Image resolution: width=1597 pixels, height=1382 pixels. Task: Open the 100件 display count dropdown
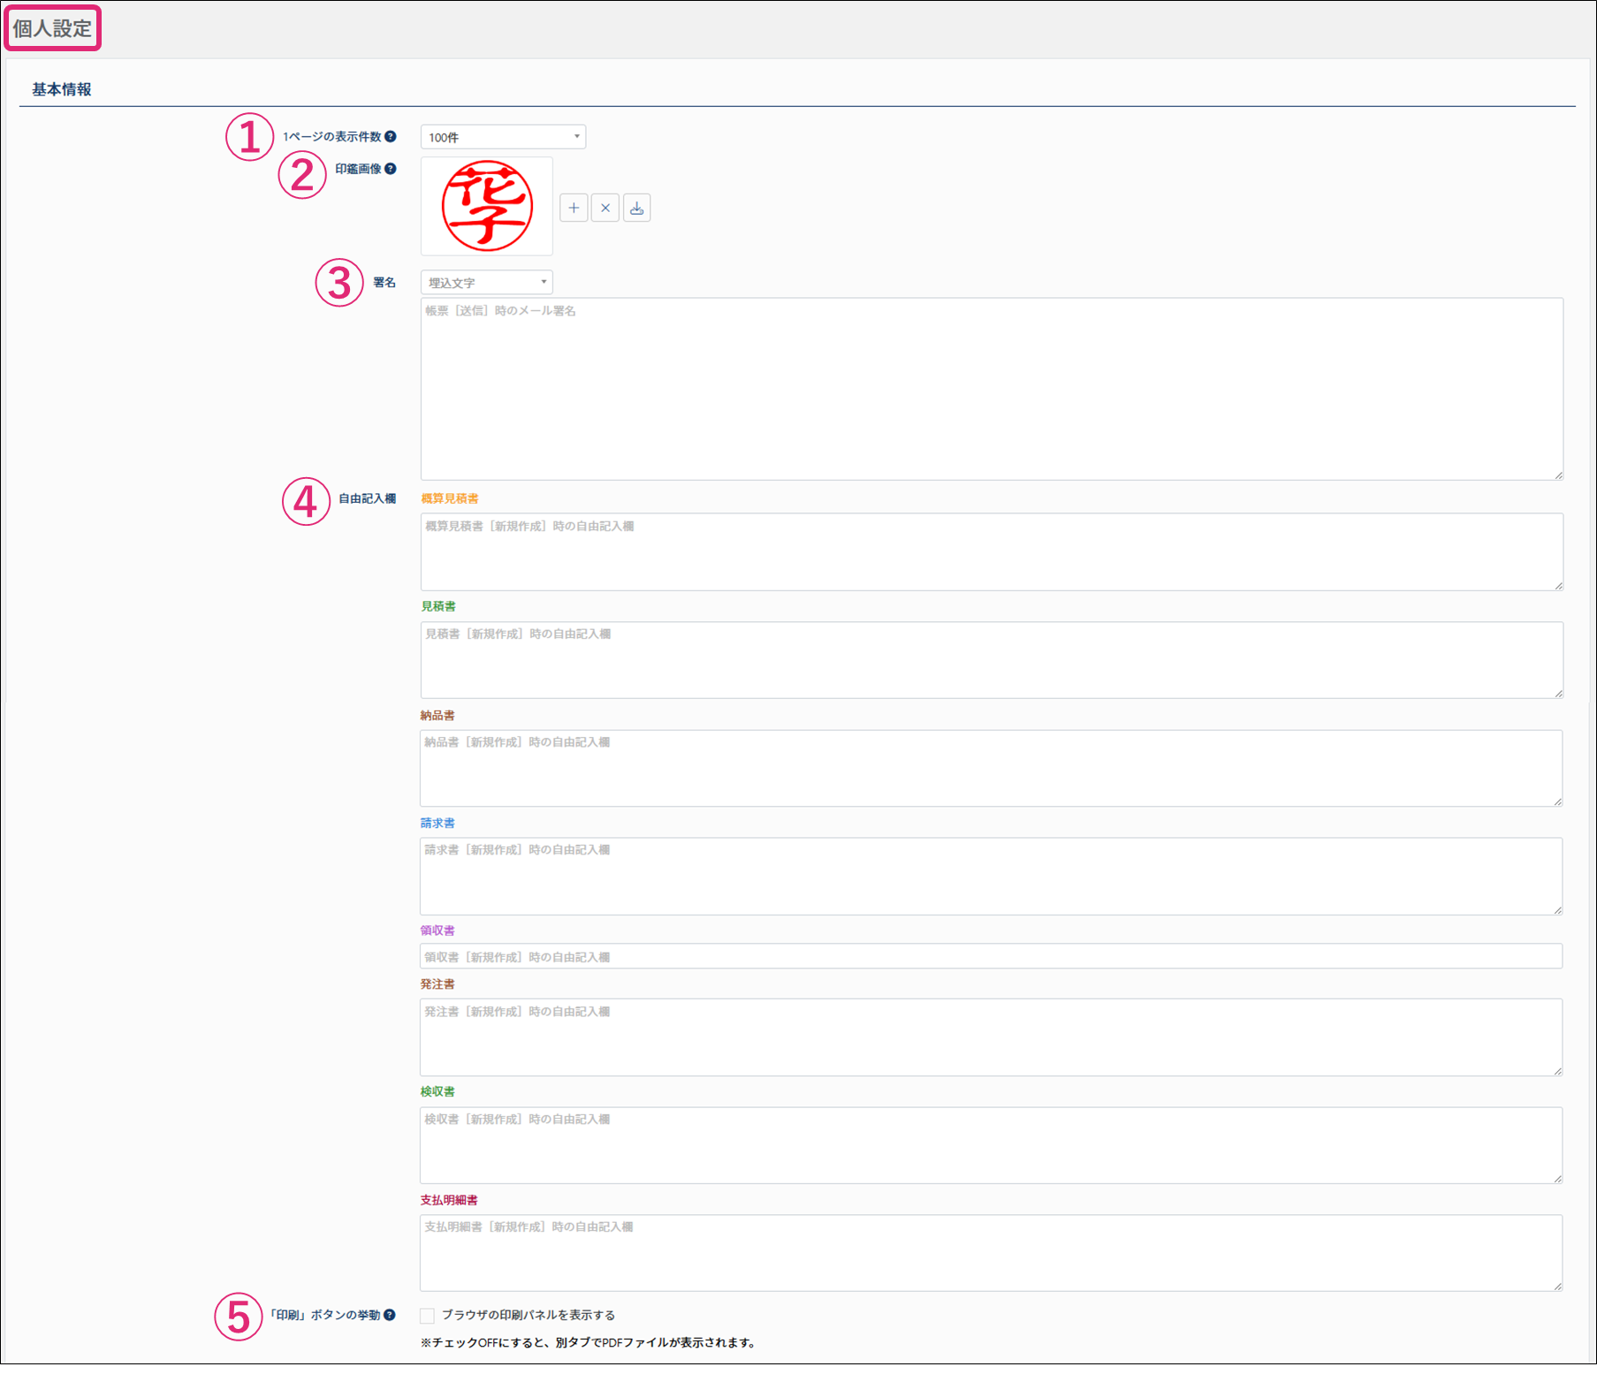503,137
